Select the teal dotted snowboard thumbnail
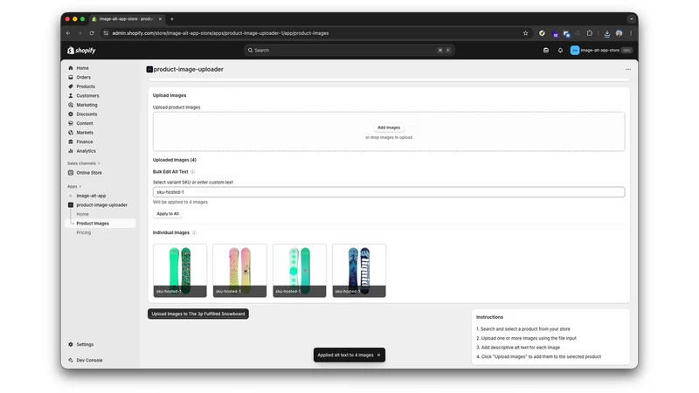699x393 pixels. coord(300,271)
